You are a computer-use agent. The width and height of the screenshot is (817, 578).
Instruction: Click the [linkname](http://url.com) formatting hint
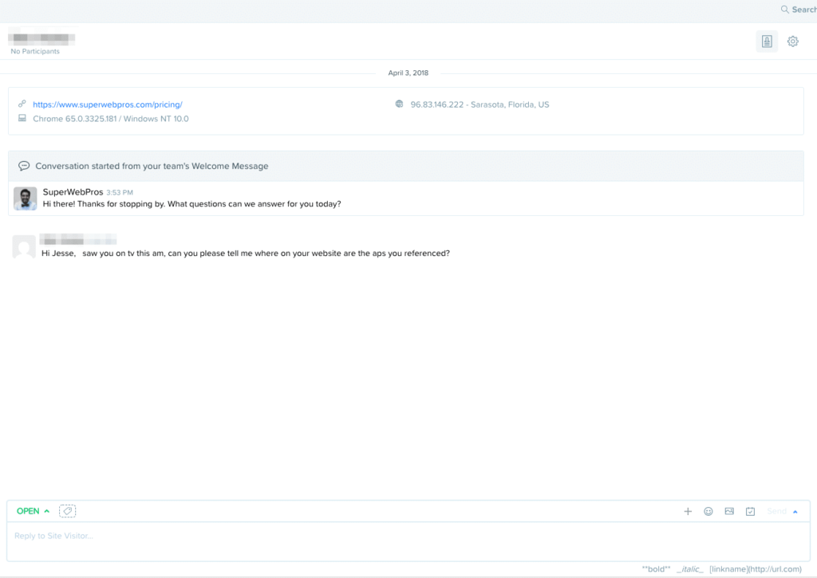[756, 569]
